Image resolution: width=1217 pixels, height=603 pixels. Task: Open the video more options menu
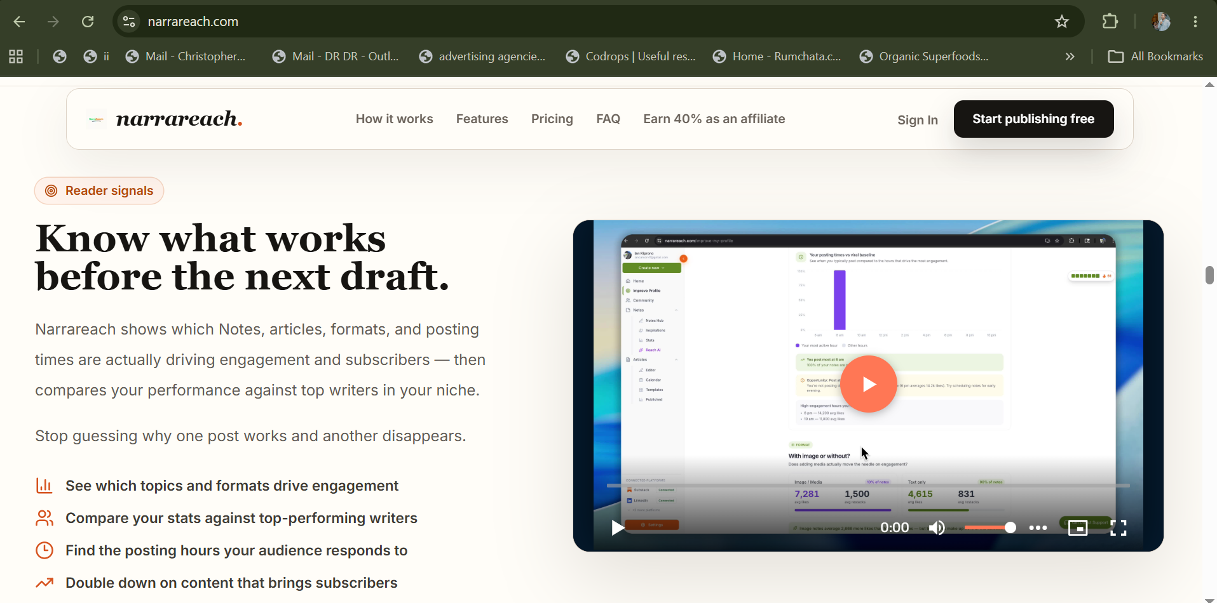coord(1038,527)
